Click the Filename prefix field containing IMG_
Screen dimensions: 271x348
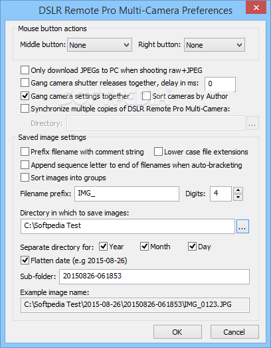pyautogui.click(x=127, y=194)
